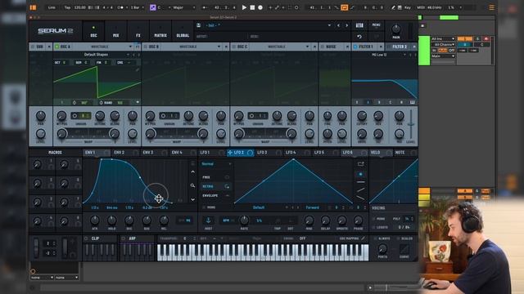Viewport: 524px width, 294px height.
Task: Click the Play button in the transport
Action: tap(244, 7)
